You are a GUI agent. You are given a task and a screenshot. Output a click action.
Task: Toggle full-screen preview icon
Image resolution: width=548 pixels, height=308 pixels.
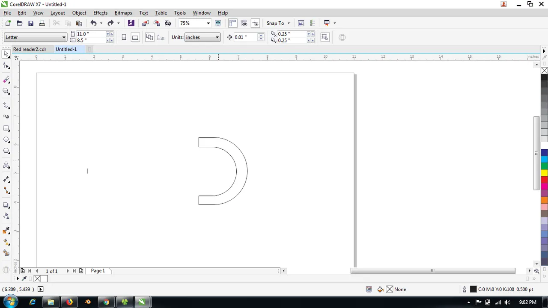(218, 23)
